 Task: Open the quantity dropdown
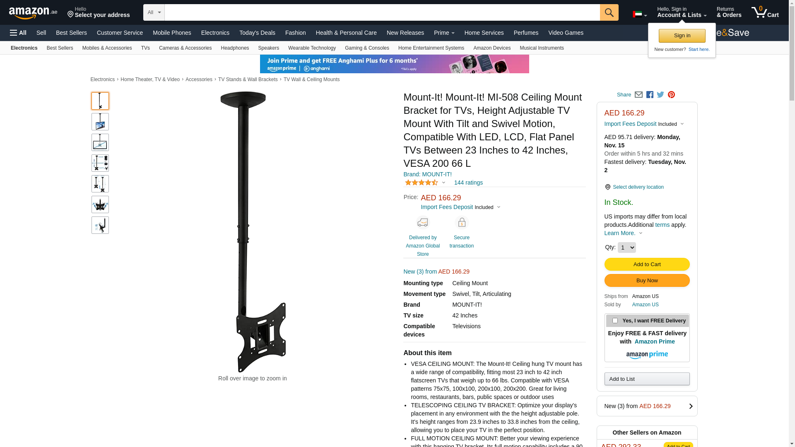(x=626, y=248)
